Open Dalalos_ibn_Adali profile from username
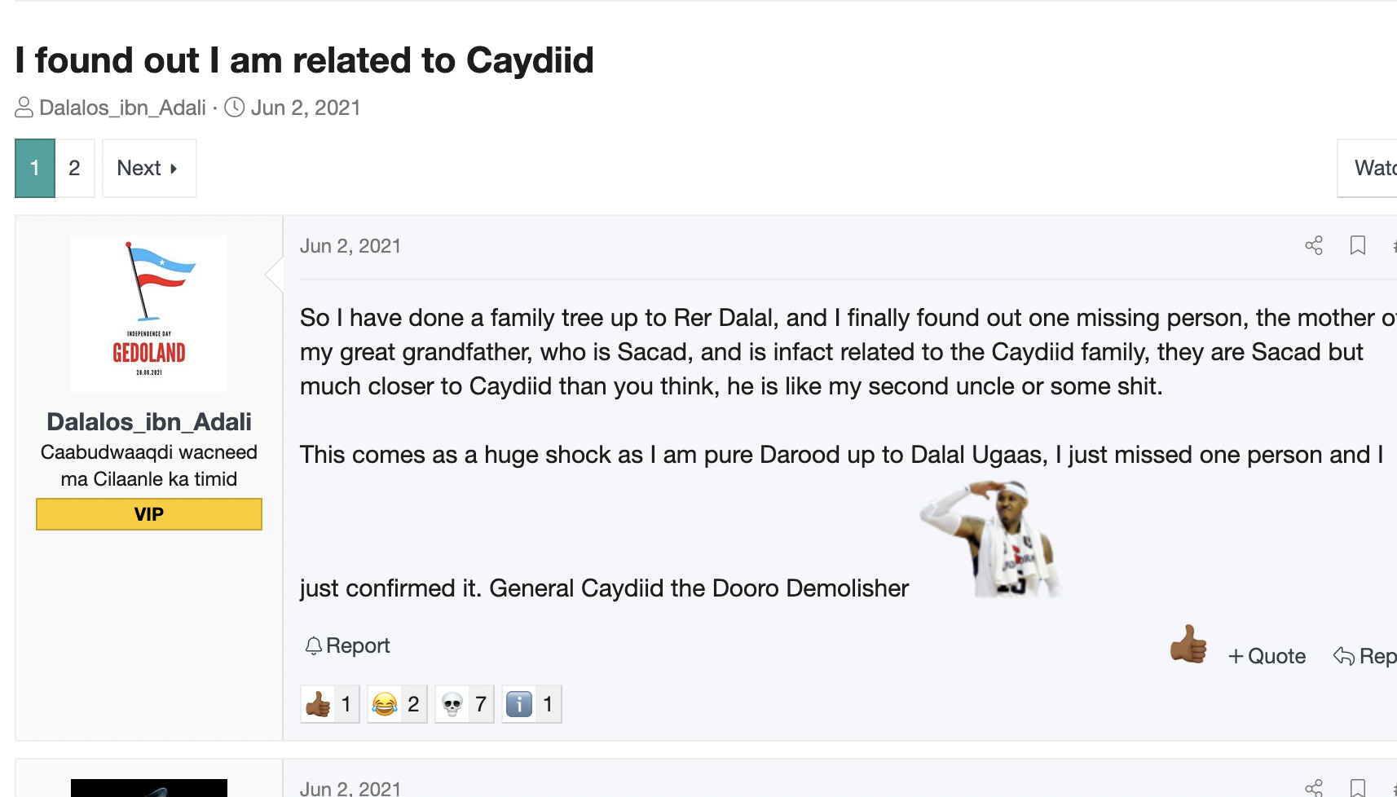The width and height of the screenshot is (1397, 797). (x=149, y=422)
